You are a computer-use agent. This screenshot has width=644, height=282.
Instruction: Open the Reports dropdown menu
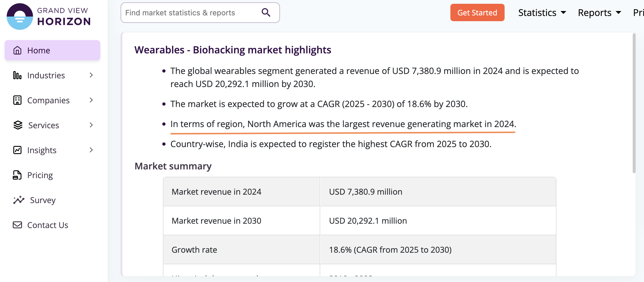tap(599, 12)
